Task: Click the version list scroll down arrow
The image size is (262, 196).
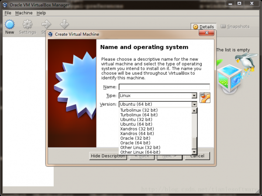Action: coord(194,152)
